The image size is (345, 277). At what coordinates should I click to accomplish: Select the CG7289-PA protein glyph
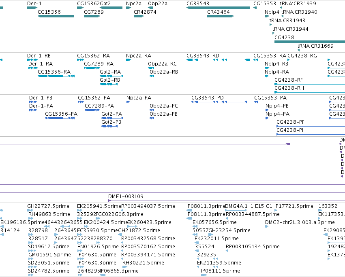[x=92, y=110]
